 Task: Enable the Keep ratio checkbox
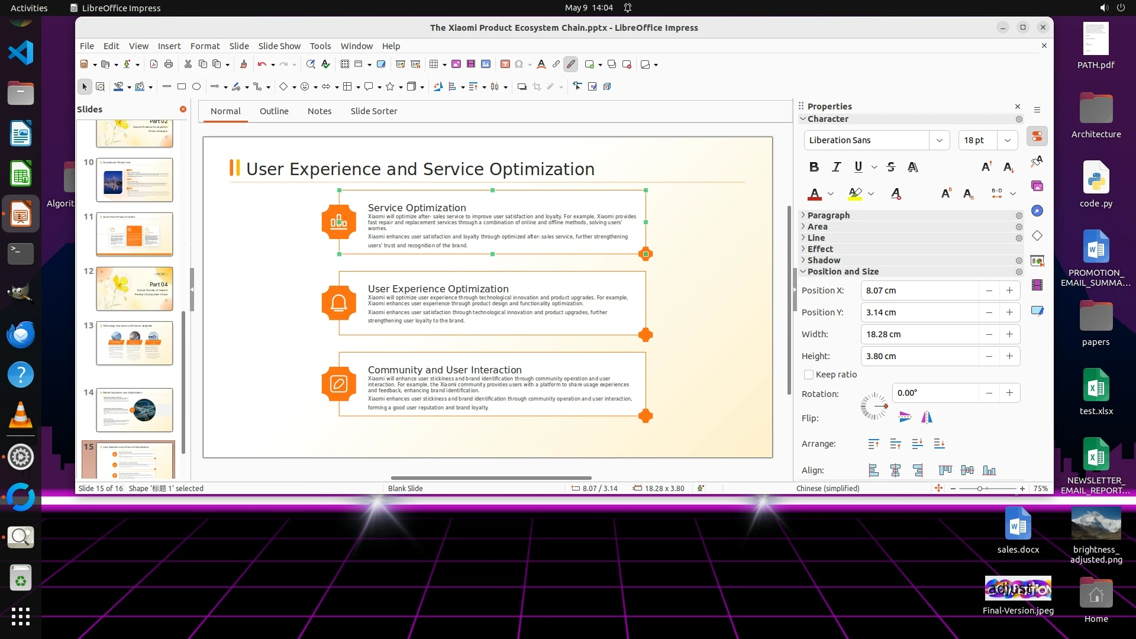pyautogui.click(x=809, y=375)
